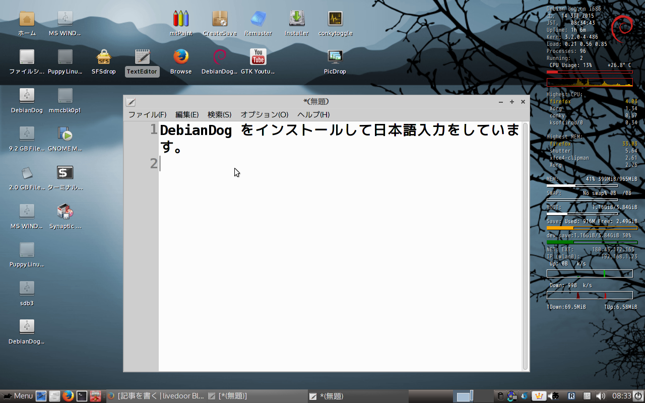Open file manager launcher in taskbar
This screenshot has height=403, width=645.
coord(55,396)
